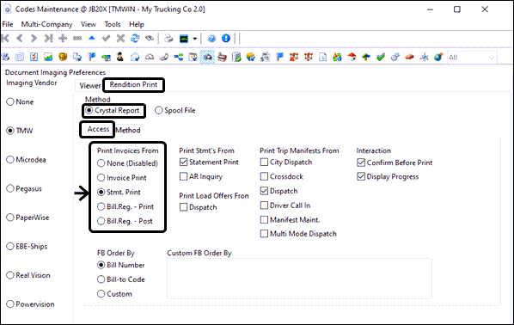Click the globe icon in module toolbar
Viewport: 514px width, 325px height.
(x=438, y=57)
